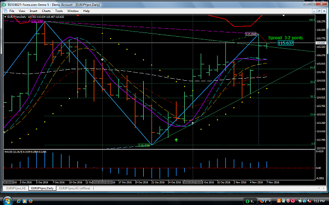Launch Internet Explorer from taskbar

[x=18, y=201]
